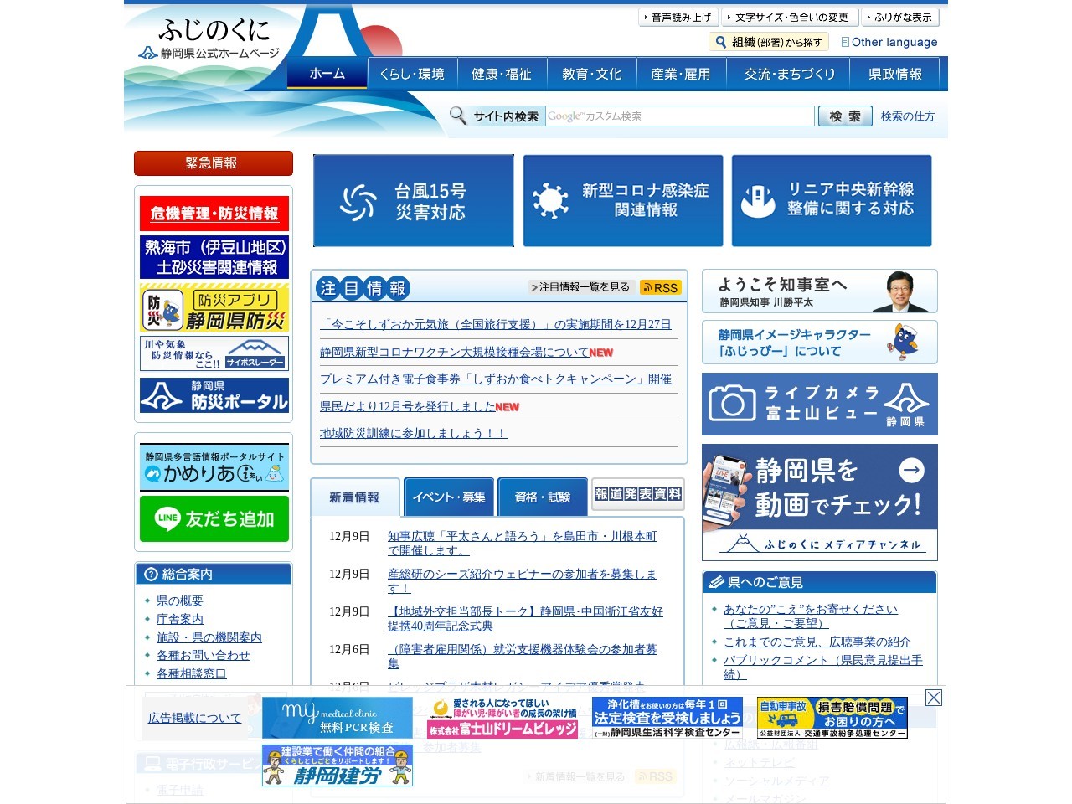
Task: Select 交流・まちづくり navigation item
Action: tap(790, 74)
